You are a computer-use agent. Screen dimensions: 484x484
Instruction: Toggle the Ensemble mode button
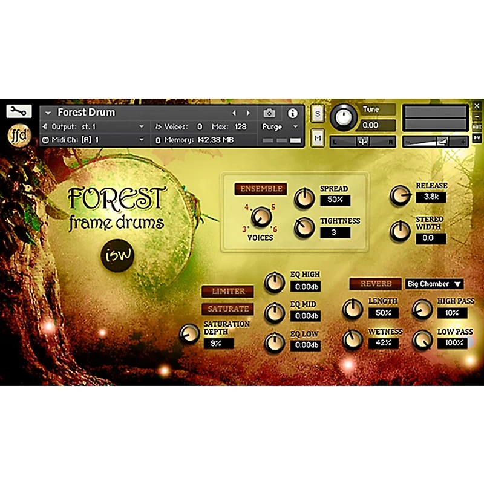[261, 189]
